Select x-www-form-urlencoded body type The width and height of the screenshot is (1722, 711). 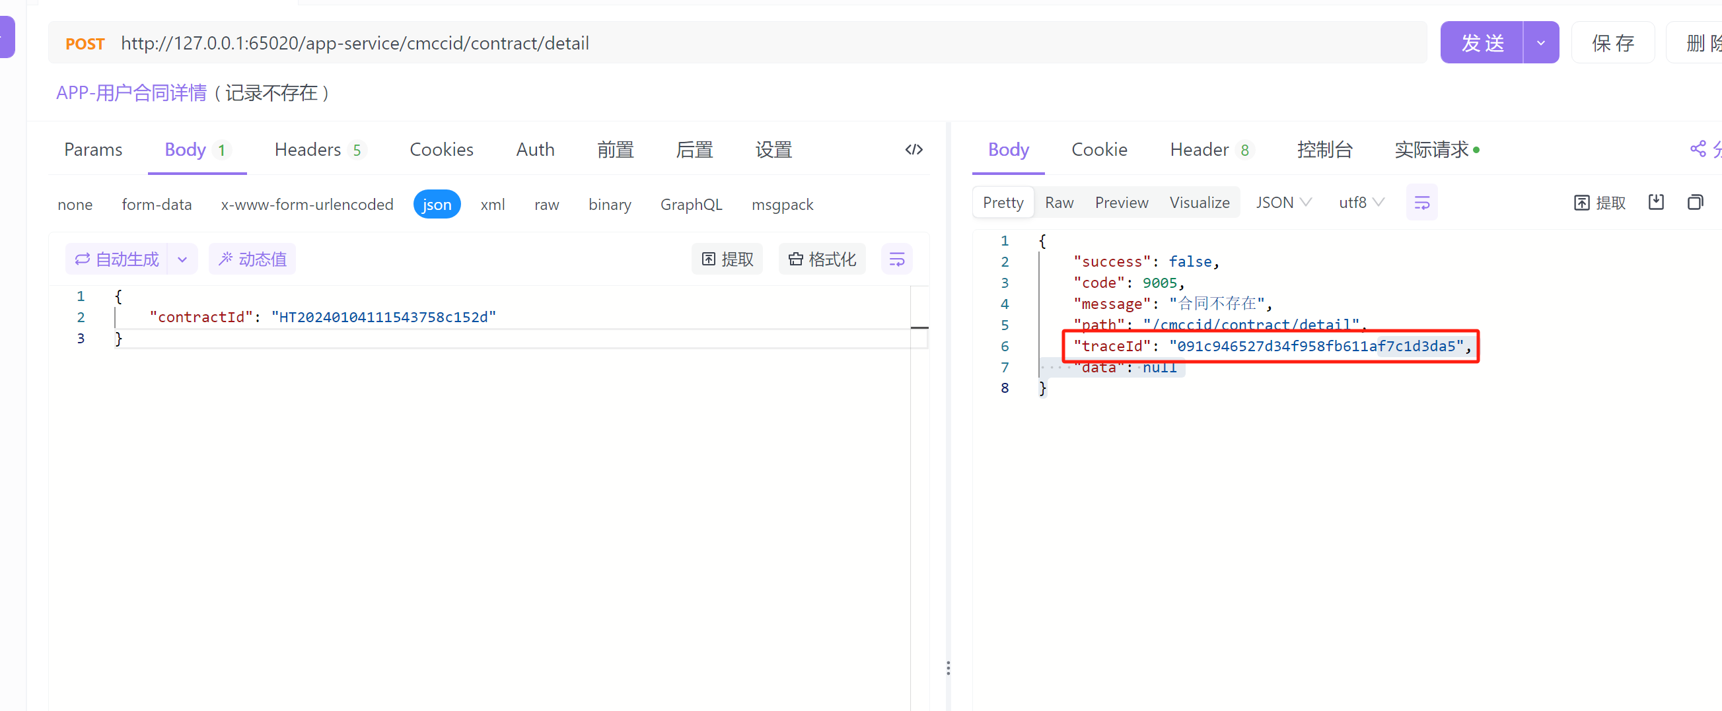pos(307,205)
